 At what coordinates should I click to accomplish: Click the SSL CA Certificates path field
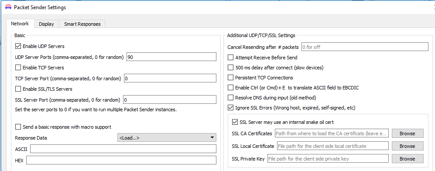(x=332, y=133)
